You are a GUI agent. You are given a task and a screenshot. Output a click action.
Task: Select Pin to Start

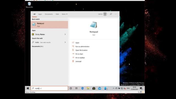coord(79,54)
